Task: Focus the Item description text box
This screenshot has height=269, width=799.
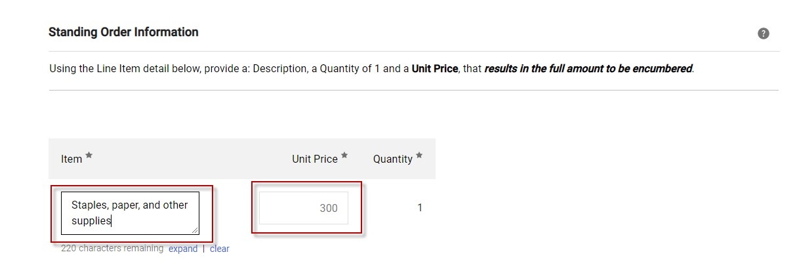Action: 130,213
